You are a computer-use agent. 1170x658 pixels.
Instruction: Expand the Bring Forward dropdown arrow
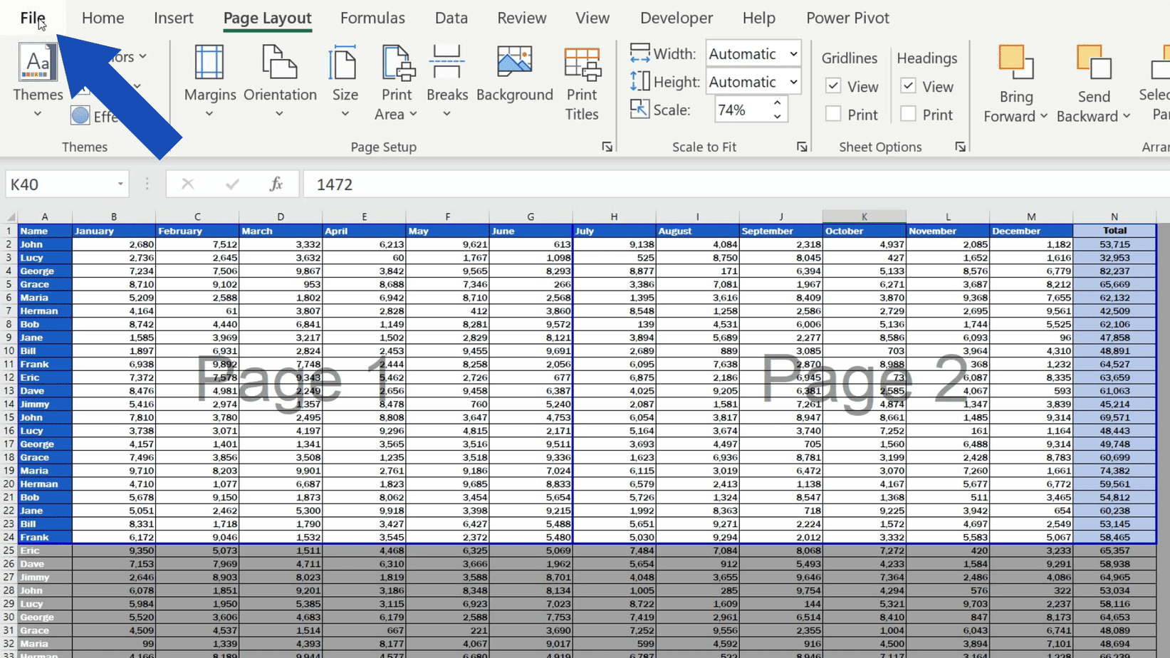pos(1043,116)
